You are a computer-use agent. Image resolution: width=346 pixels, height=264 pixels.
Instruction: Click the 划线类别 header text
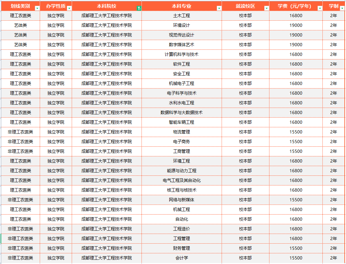pyautogui.click(x=20, y=6)
